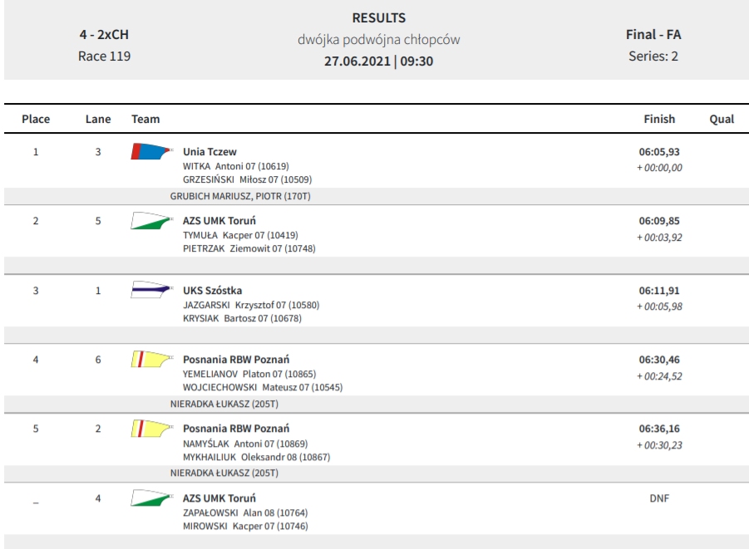The height and width of the screenshot is (549, 749).
Task: Click the Qual column header
Action: (722, 119)
